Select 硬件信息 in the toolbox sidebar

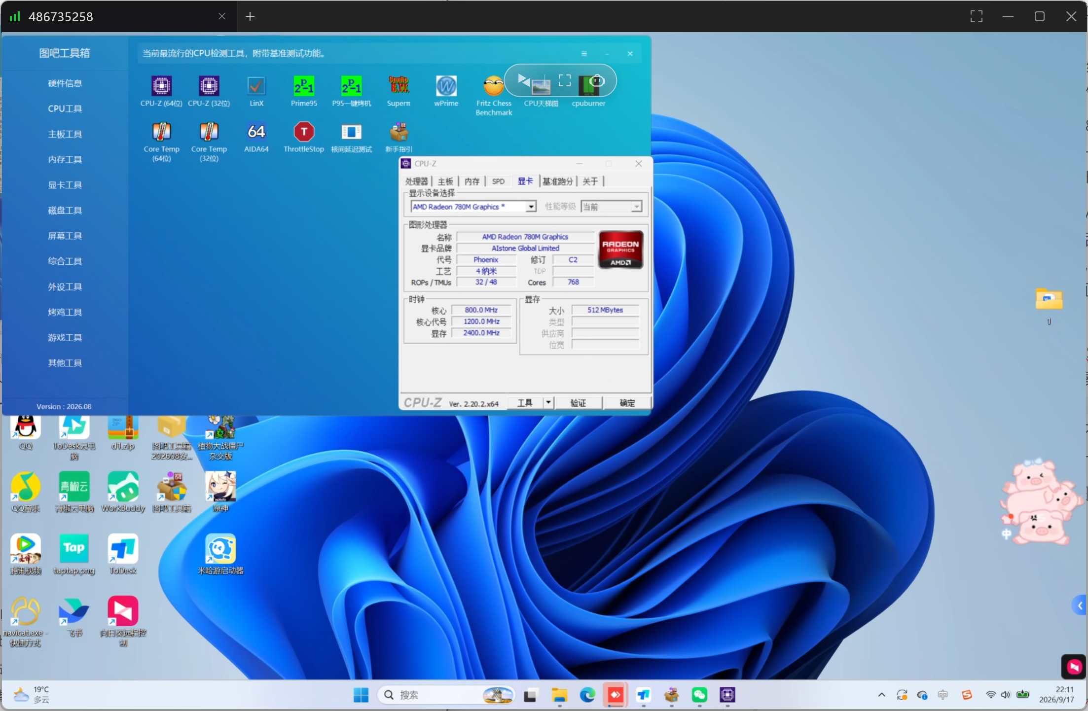coord(65,83)
